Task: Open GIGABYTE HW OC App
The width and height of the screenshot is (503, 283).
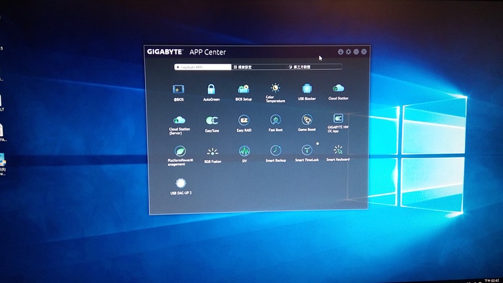Action: pos(338,123)
